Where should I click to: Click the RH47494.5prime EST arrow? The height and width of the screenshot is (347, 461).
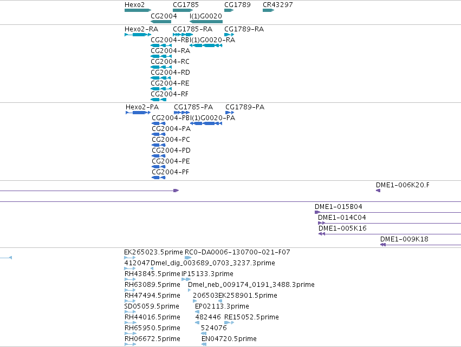coord(130,301)
